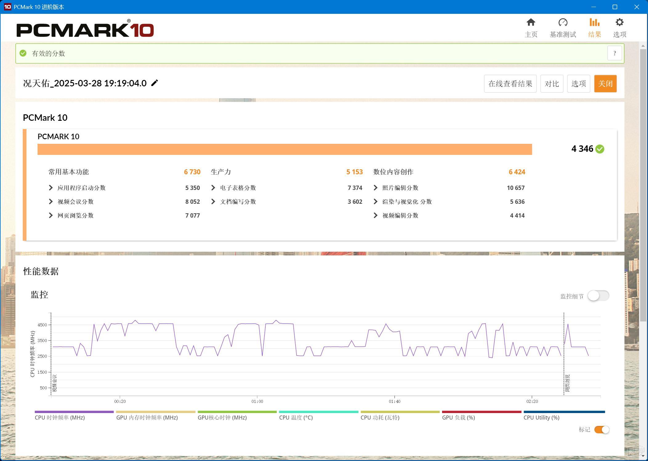
Task: Open the 主页 home tab
Action: (531, 28)
